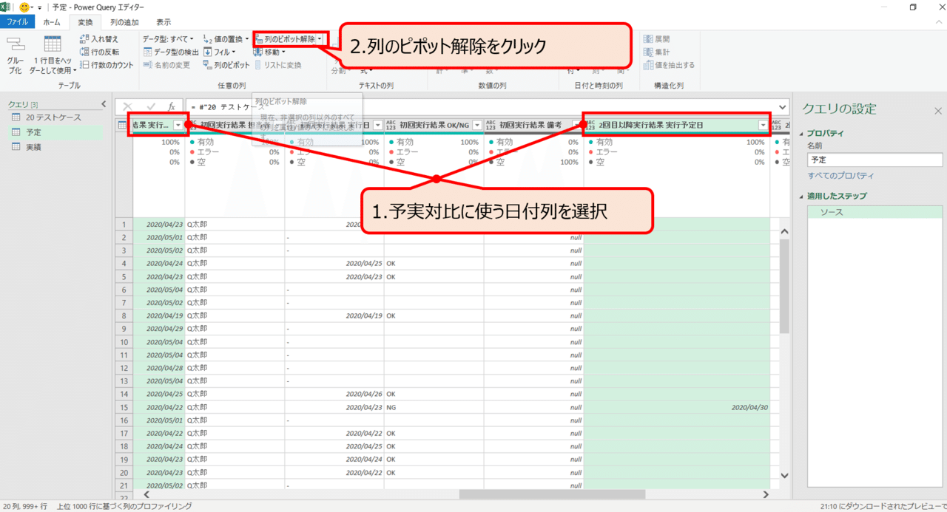Open the ファイル tab

[x=17, y=22]
